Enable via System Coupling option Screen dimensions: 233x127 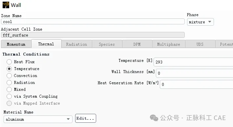[x=9, y=96]
